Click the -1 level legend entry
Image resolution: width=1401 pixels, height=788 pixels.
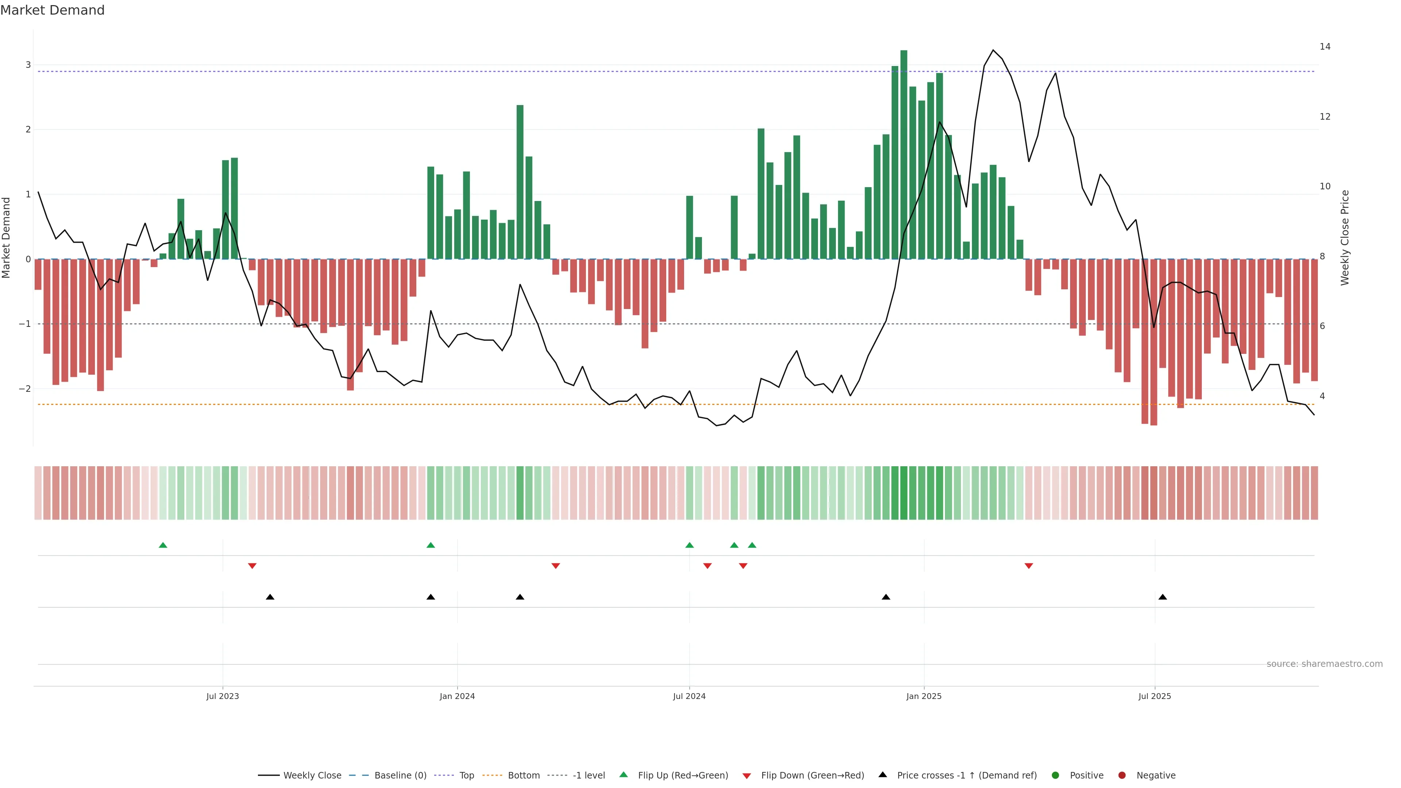click(588, 776)
